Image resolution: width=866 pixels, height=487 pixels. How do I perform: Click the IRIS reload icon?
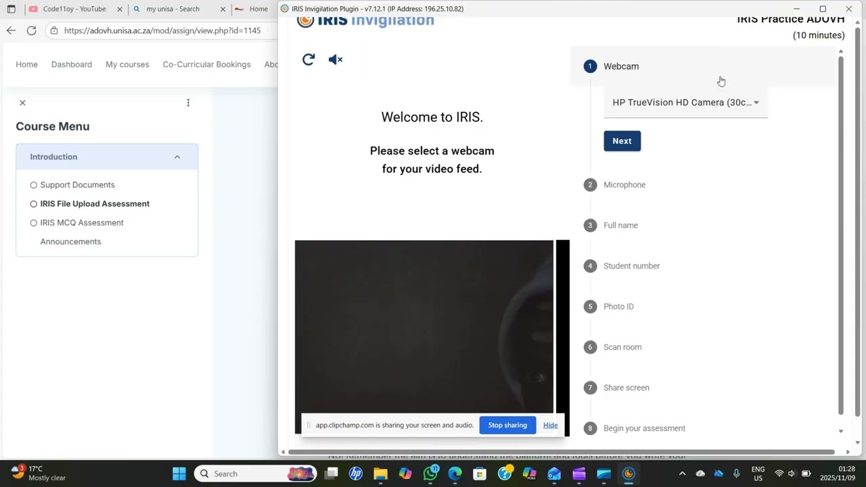coord(309,60)
